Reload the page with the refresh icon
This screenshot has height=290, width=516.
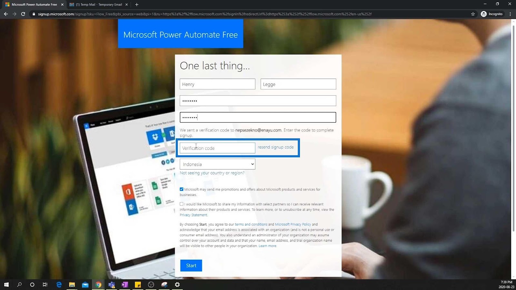(x=23, y=14)
